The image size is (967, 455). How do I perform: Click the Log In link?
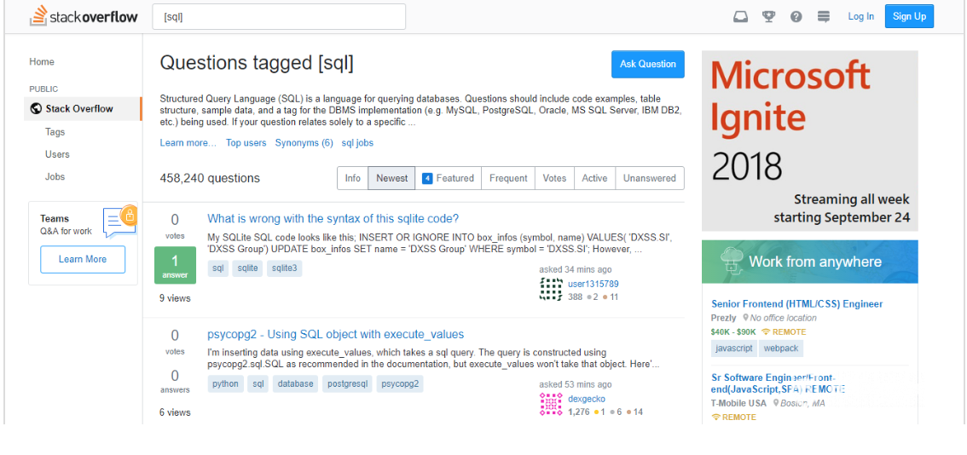861,17
